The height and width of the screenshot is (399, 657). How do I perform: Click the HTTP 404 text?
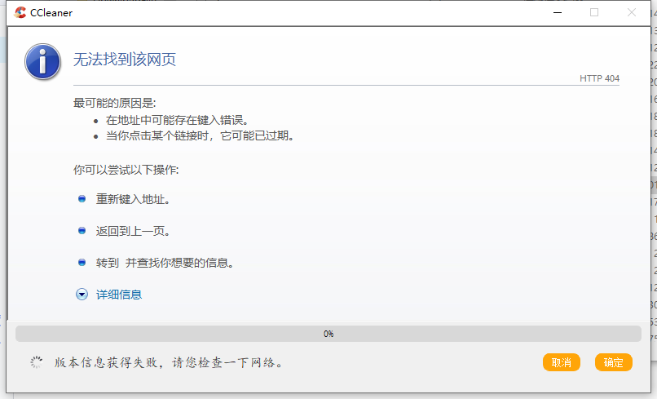pos(599,78)
